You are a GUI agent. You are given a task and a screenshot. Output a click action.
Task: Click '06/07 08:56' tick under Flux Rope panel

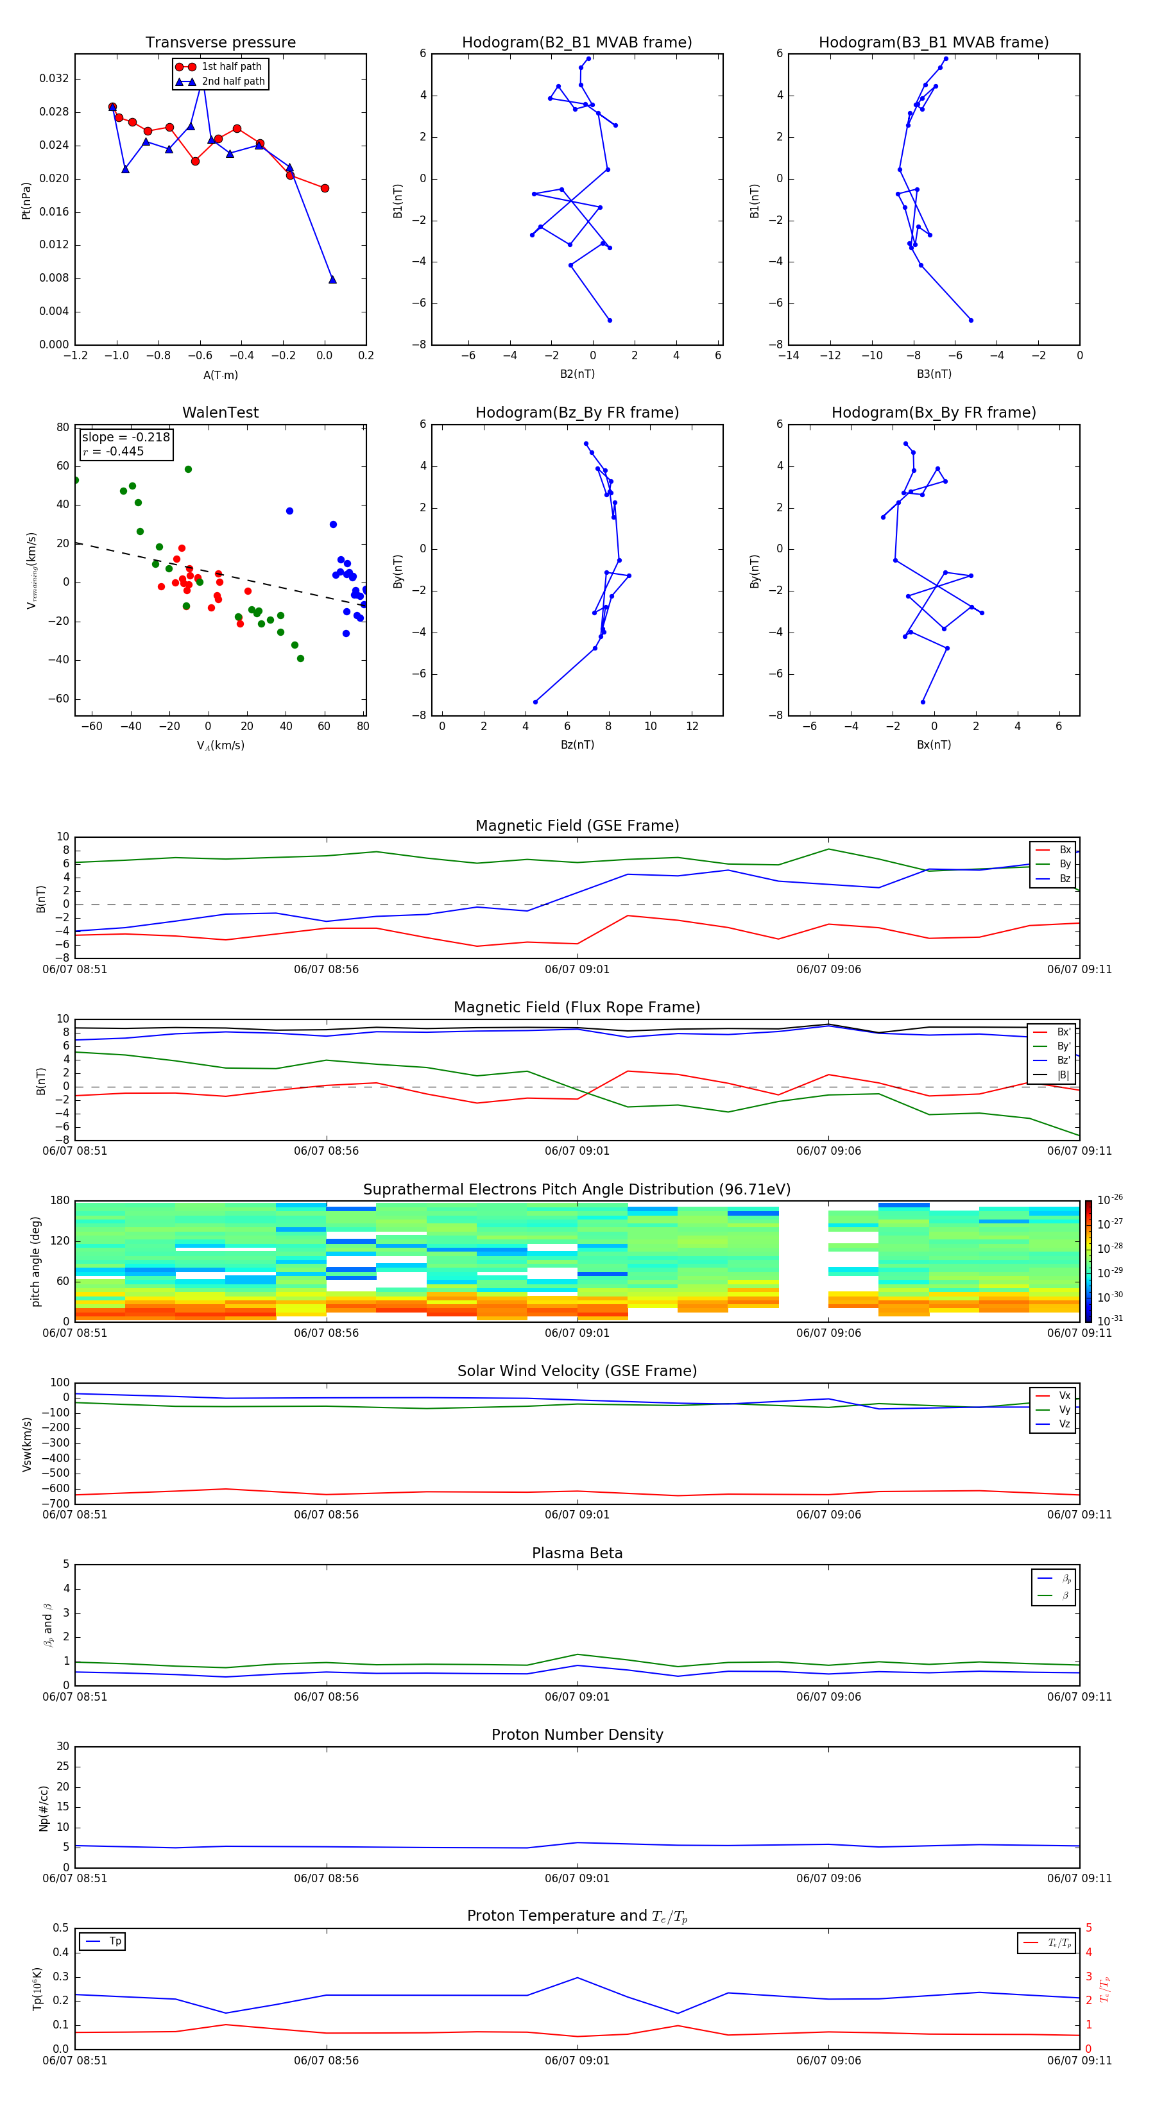[x=327, y=1152]
